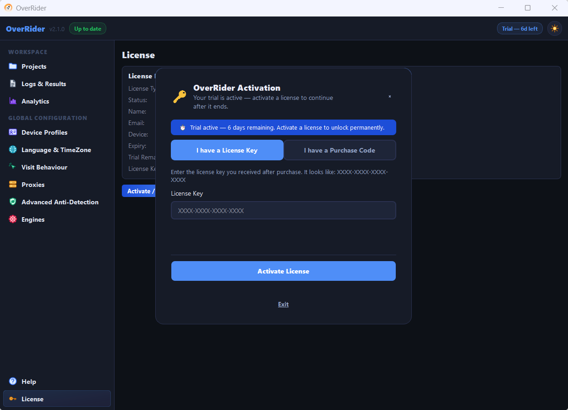The height and width of the screenshot is (410, 568).
Task: Click the Proxies server icon
Action: (13, 185)
